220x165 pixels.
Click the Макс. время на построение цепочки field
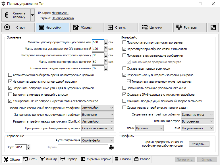pyautogui.click(x=98, y=62)
